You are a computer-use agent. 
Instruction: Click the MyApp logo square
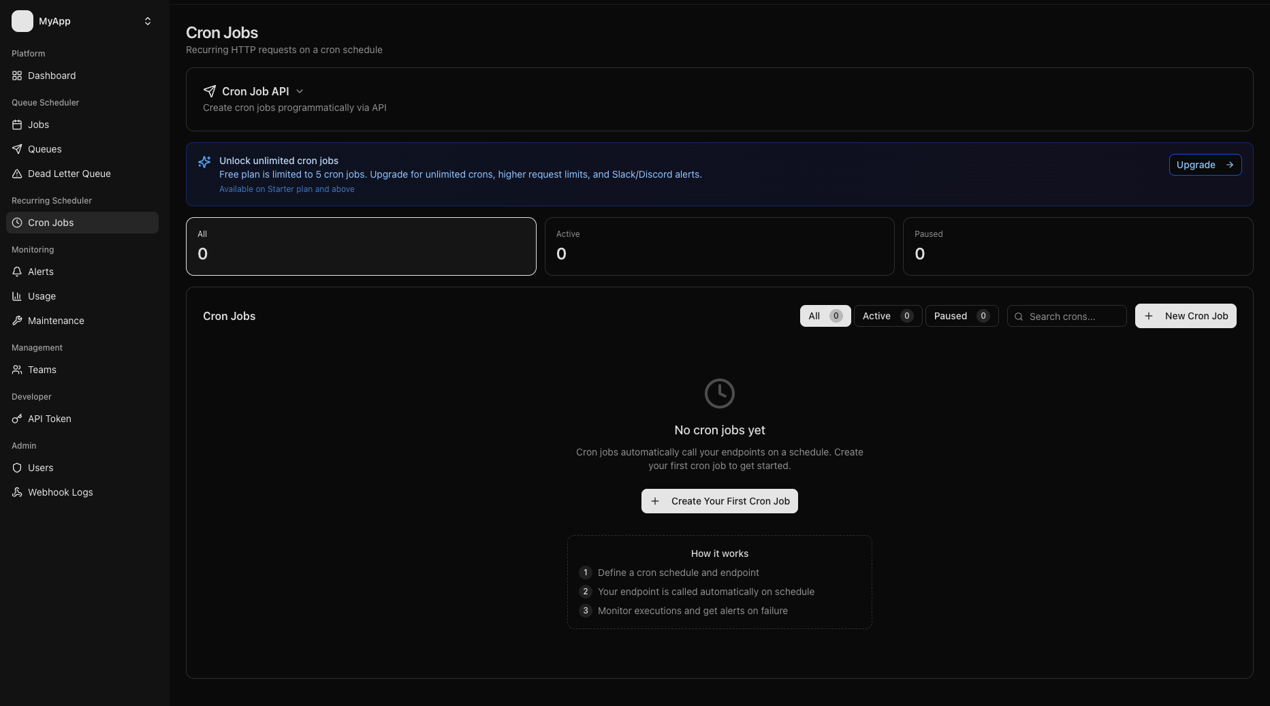(22, 21)
